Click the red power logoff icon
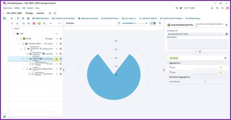Image resolution: width=231 pixels, height=120 pixels. point(227,8)
